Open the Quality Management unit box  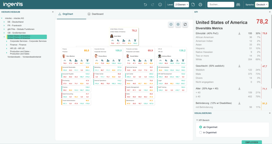pos(140,89)
